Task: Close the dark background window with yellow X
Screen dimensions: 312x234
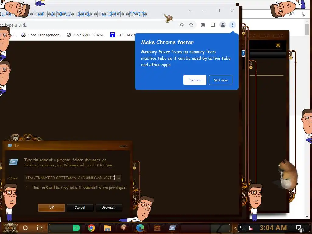Action: tap(278, 45)
